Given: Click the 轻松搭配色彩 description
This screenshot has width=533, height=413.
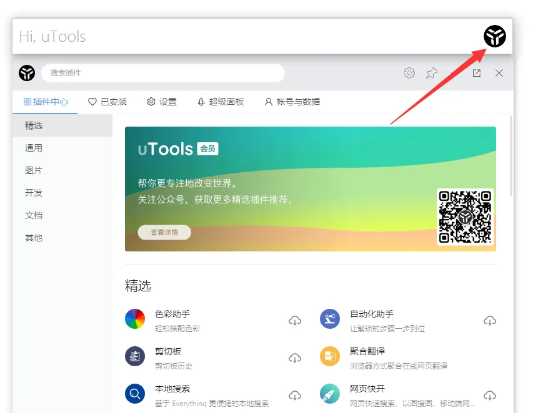Looking at the screenshot, I should [x=177, y=329].
